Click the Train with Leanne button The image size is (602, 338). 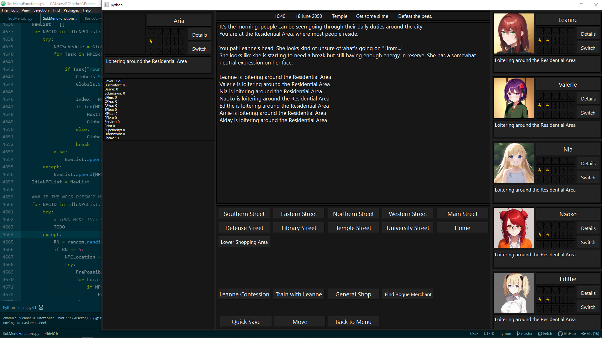pos(298,294)
